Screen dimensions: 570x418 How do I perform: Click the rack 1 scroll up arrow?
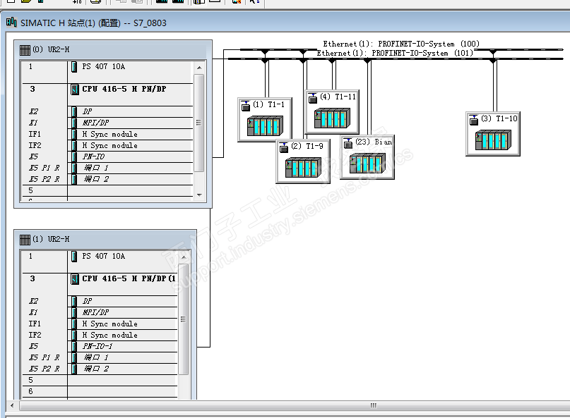(184, 257)
